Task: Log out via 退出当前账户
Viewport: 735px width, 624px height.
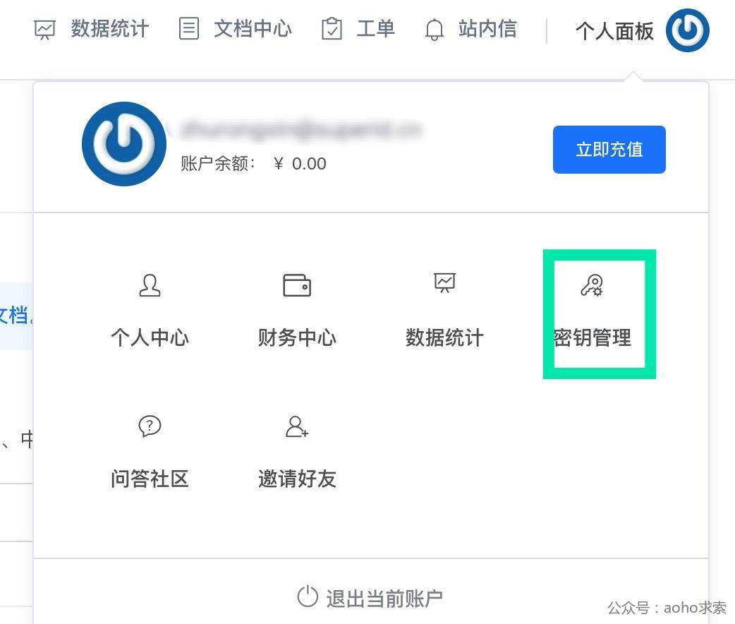Action: point(370,598)
